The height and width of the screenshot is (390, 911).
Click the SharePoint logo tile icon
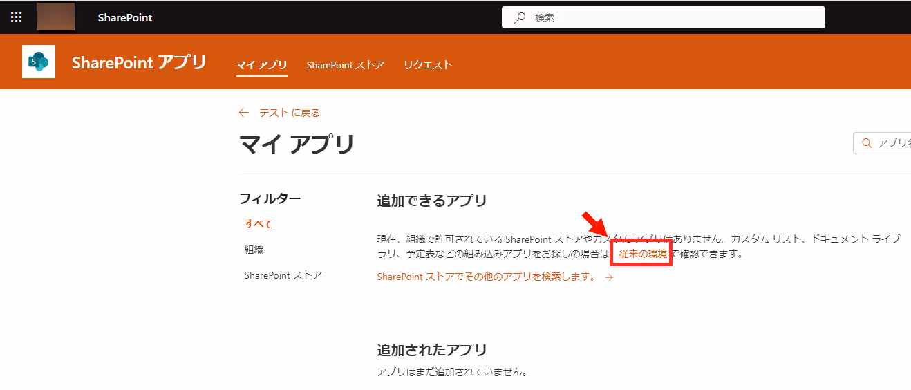point(39,62)
